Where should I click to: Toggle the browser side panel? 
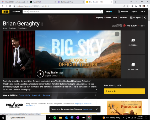140,6
